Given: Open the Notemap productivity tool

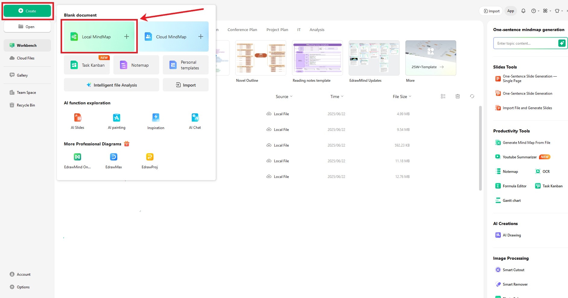Looking at the screenshot, I should pos(506,172).
